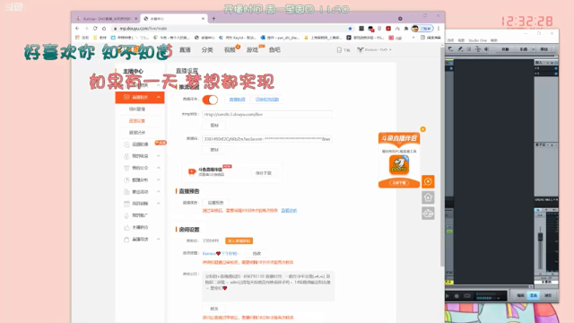Click the clock showing 12:32:28
Screen dimensions: 574x323
click(x=526, y=22)
